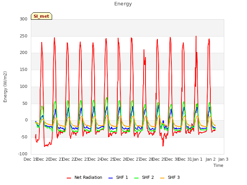Screen dimensions: 247x185
Task: Toggle the SHF 2 legend entry
Action: pos(144,177)
